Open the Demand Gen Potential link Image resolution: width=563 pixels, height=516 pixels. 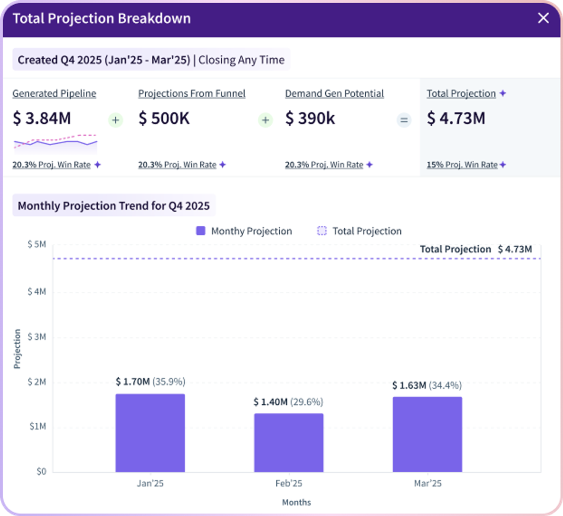coord(335,94)
